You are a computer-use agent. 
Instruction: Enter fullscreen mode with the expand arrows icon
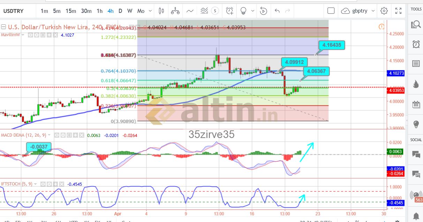tap(398, 11)
